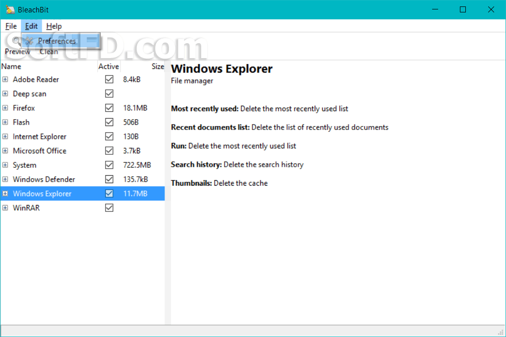Click the highlighted Windows Explorer row label
Viewport: 506px width, 337px height.
[x=42, y=194]
